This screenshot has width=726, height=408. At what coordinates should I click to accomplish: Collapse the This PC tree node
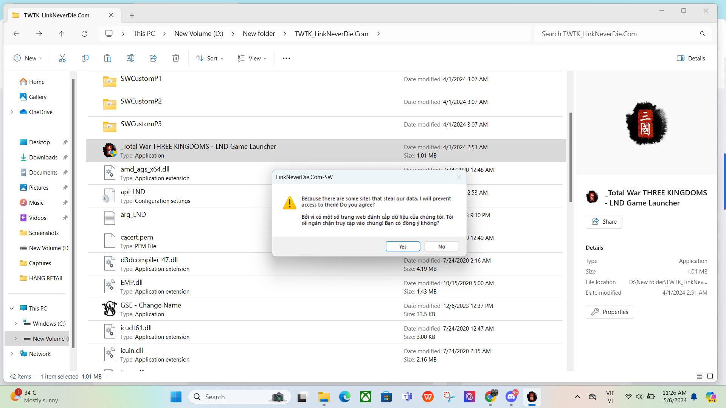tap(12, 308)
